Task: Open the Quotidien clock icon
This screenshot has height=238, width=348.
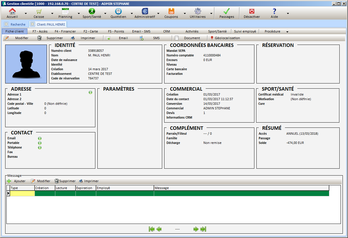Action: (x=118, y=11)
